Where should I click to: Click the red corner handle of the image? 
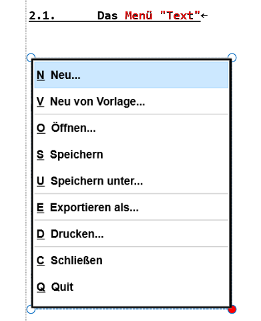[x=232, y=310]
